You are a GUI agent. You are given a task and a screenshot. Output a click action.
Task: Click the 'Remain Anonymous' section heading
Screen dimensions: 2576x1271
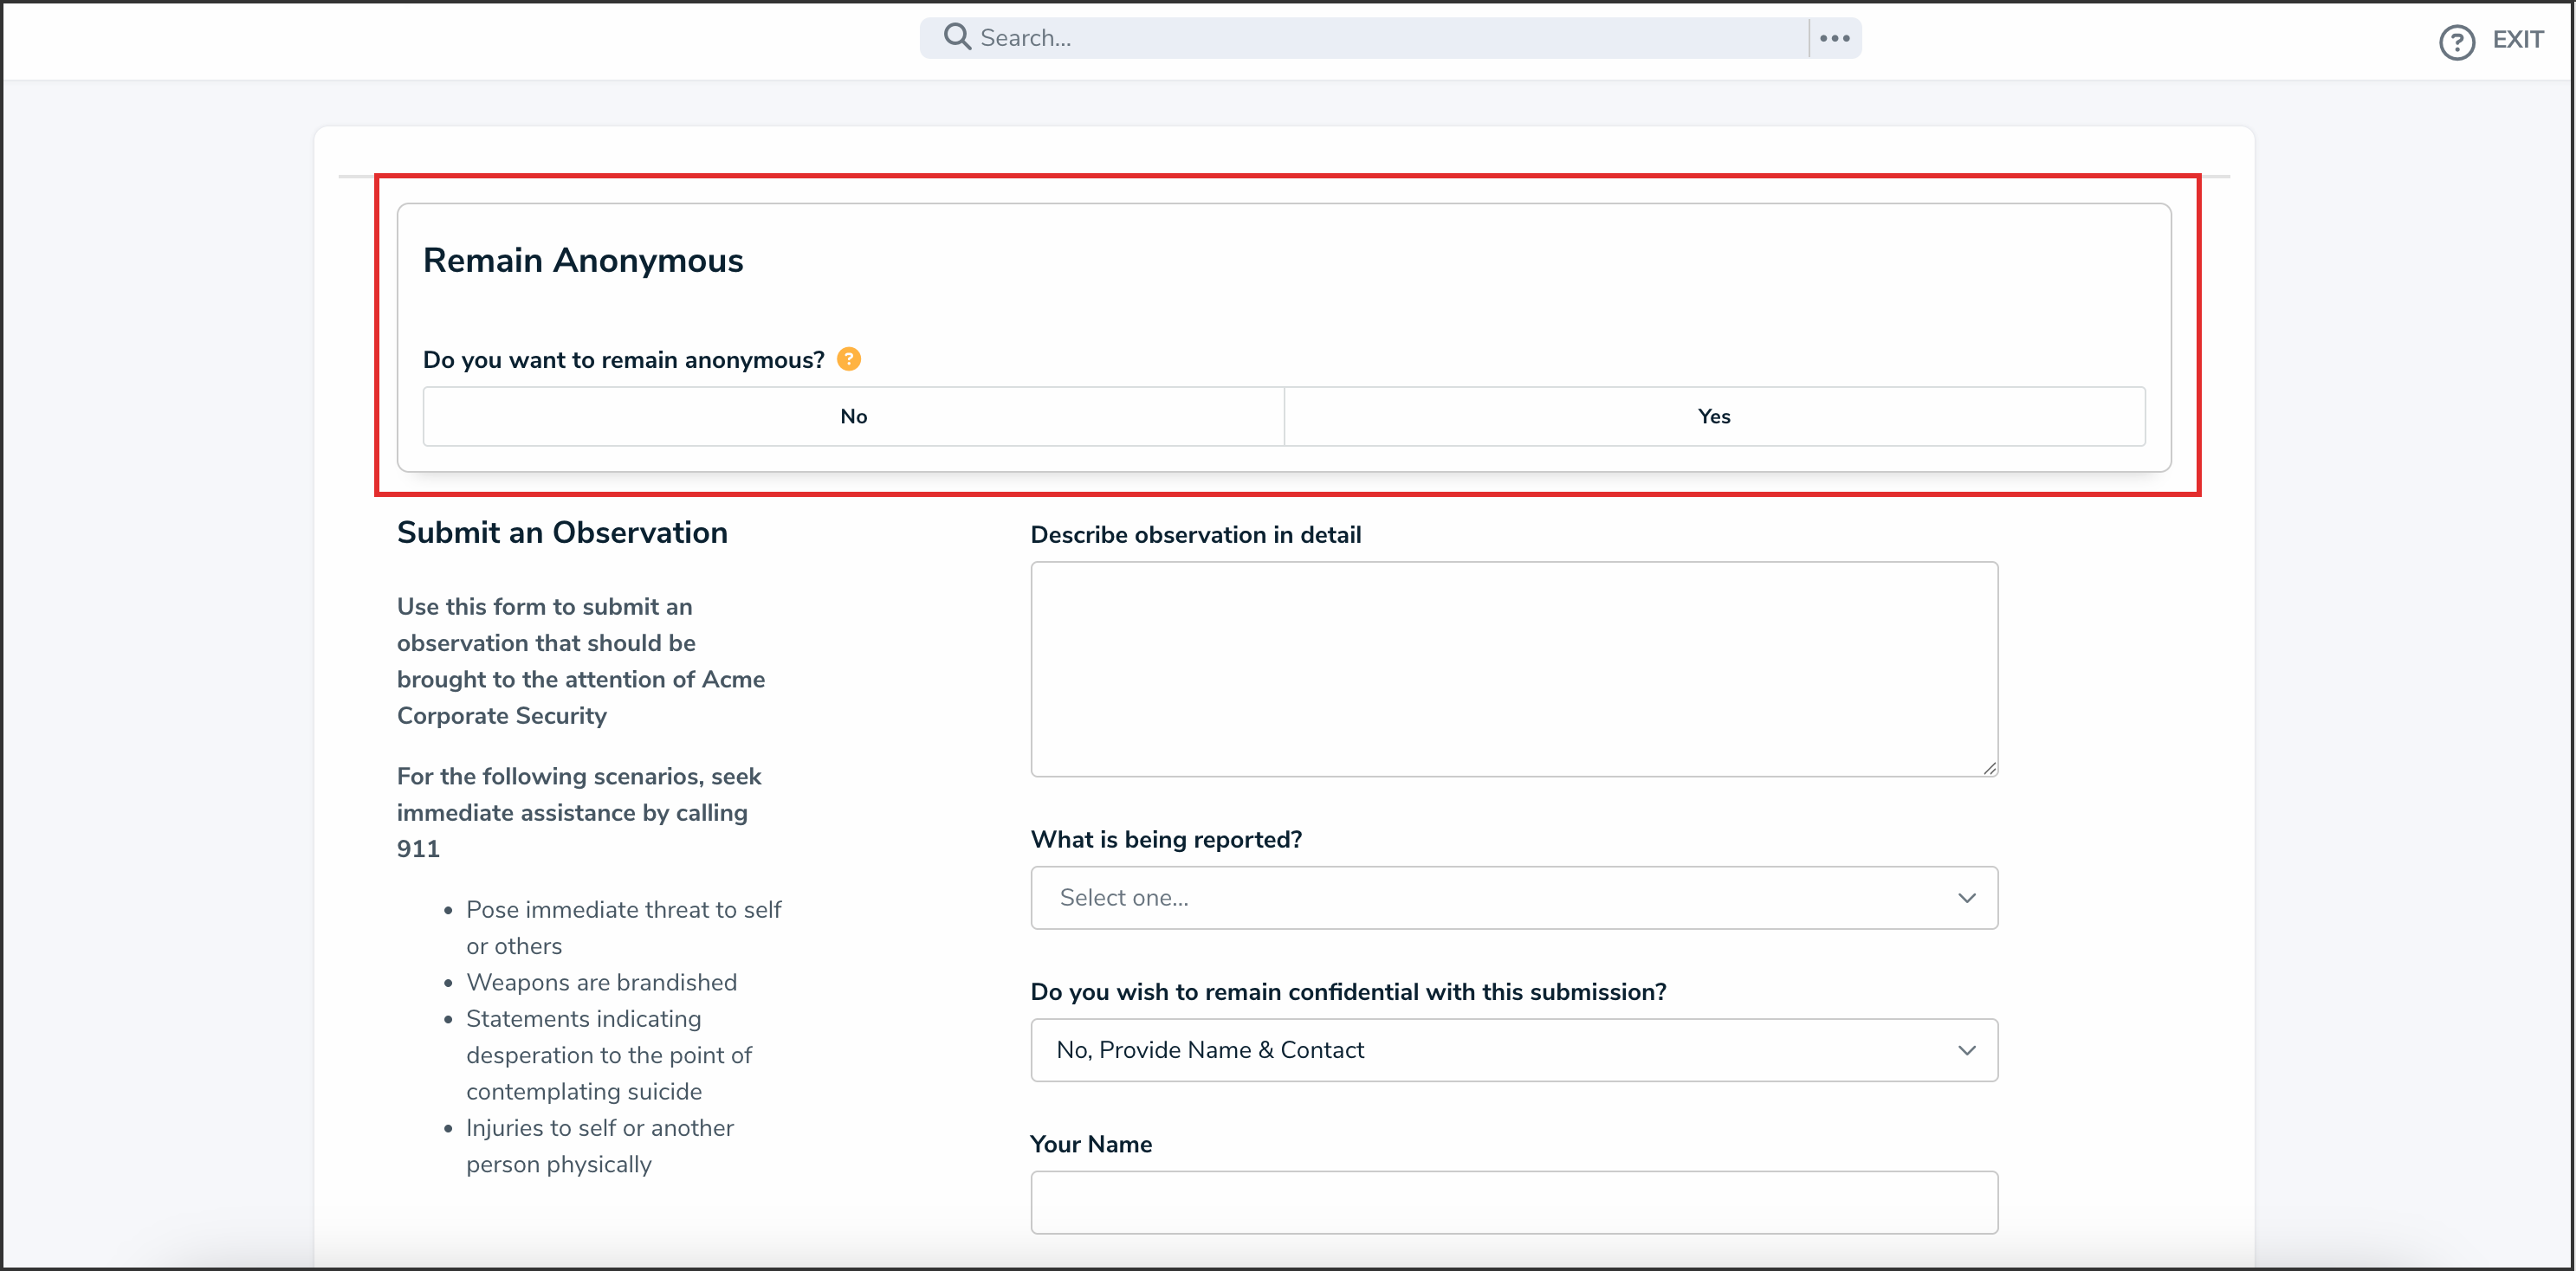tap(583, 260)
